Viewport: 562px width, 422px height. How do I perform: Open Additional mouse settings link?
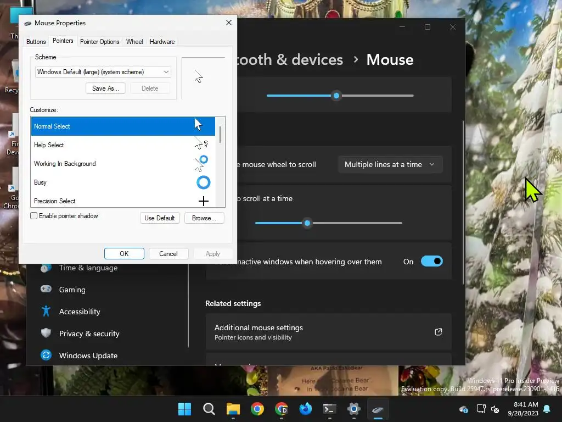tap(328, 332)
